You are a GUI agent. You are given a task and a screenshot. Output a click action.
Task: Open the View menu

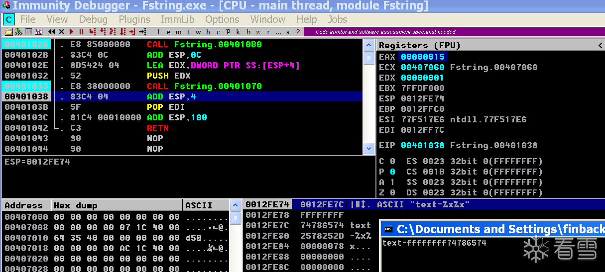pyautogui.click(x=57, y=19)
